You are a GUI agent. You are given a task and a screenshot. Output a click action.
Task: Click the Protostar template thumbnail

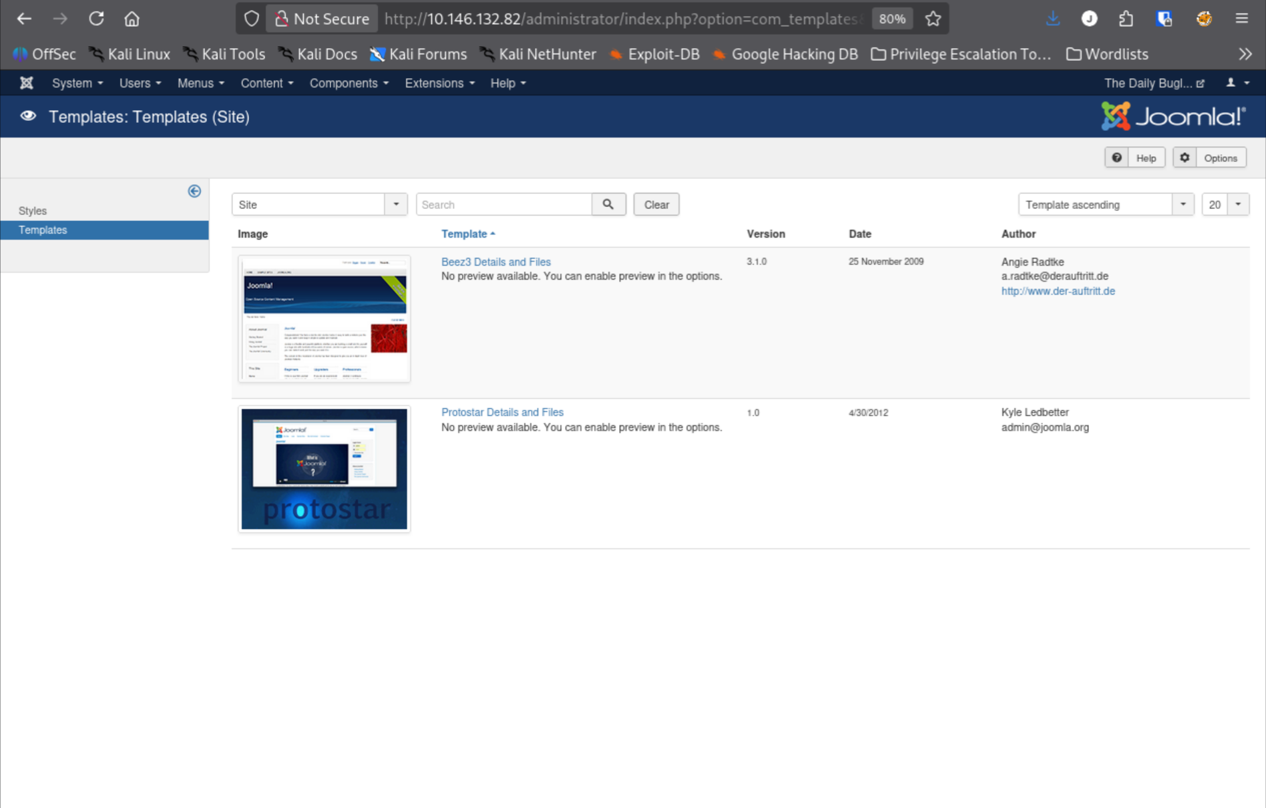324,469
